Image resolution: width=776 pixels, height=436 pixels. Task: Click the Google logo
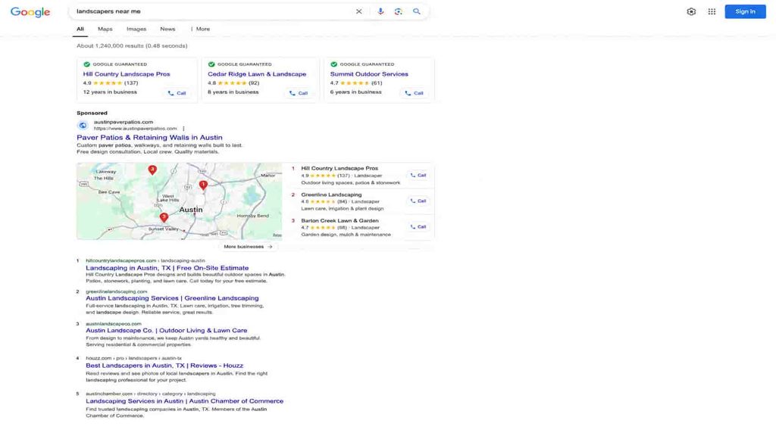coord(30,12)
